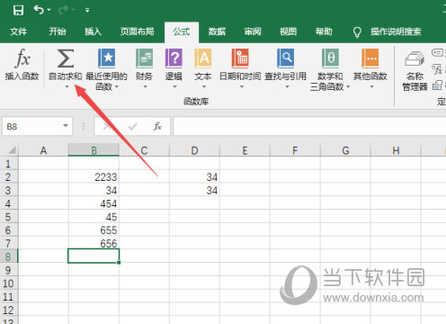
Task: Click the formula bar cancel X icon
Action: (x=106, y=127)
